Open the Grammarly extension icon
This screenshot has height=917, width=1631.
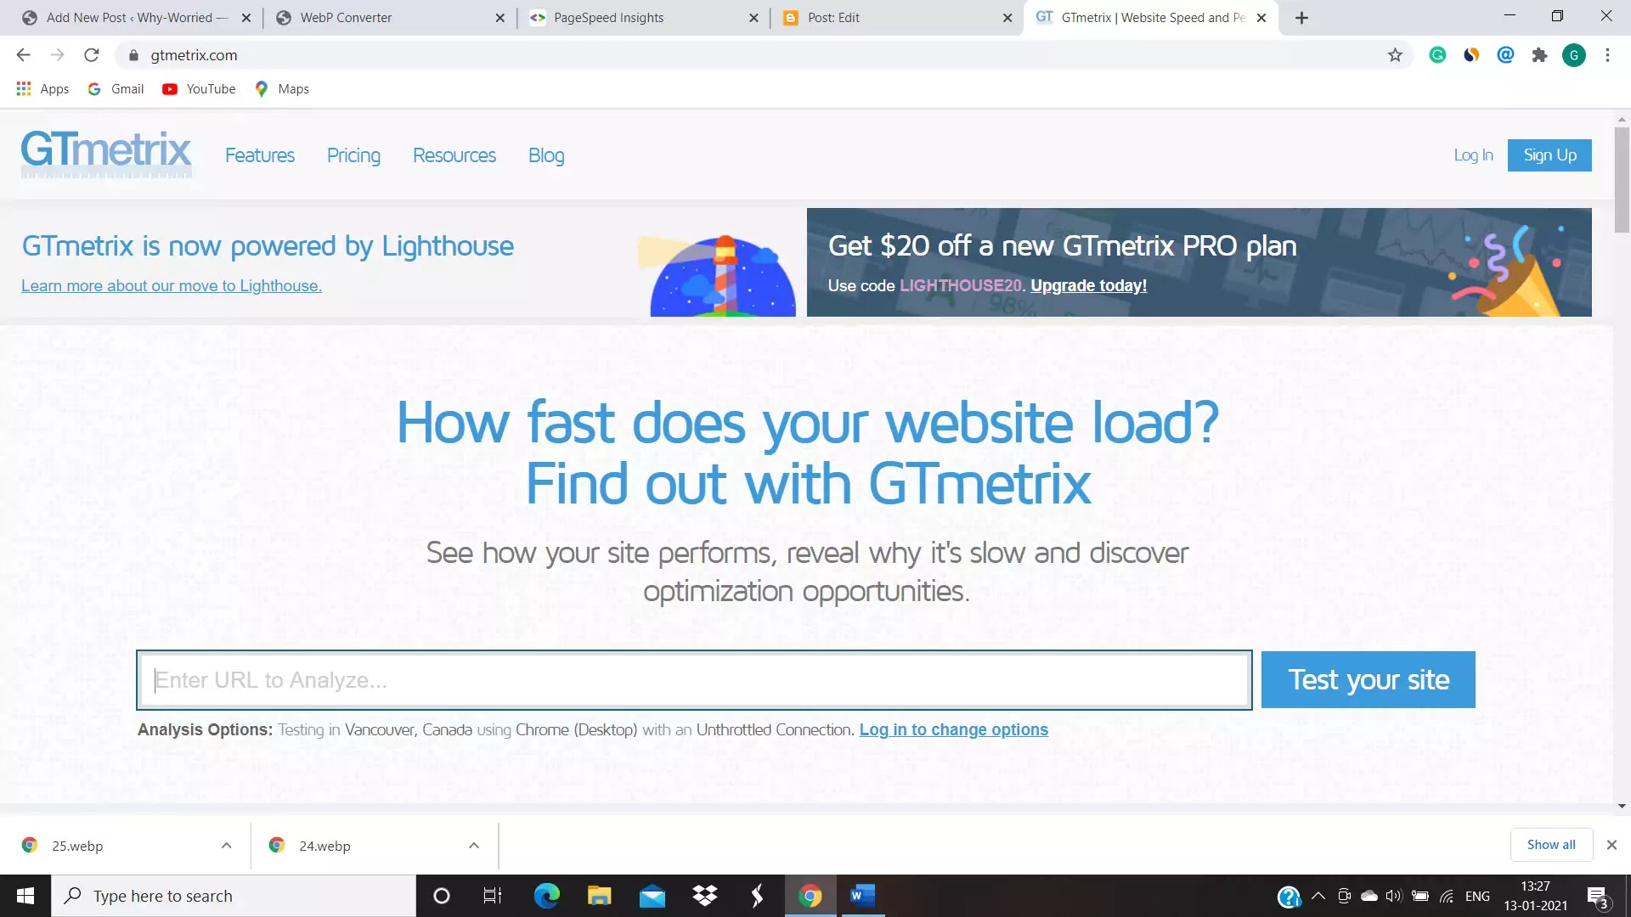point(1437,55)
